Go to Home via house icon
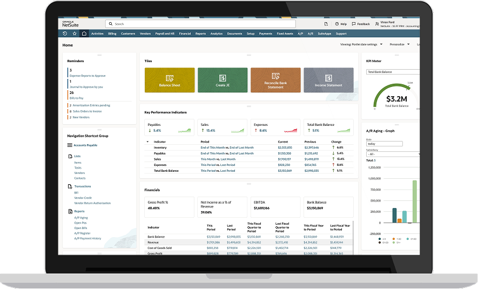Screen dimensions: 478x289 (84, 33)
